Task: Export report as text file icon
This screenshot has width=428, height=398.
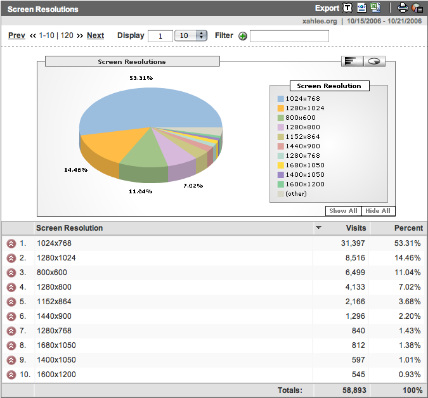Action: 347,8
